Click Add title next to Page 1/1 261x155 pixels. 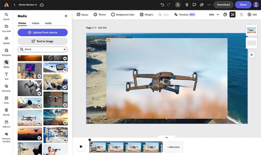(102, 28)
